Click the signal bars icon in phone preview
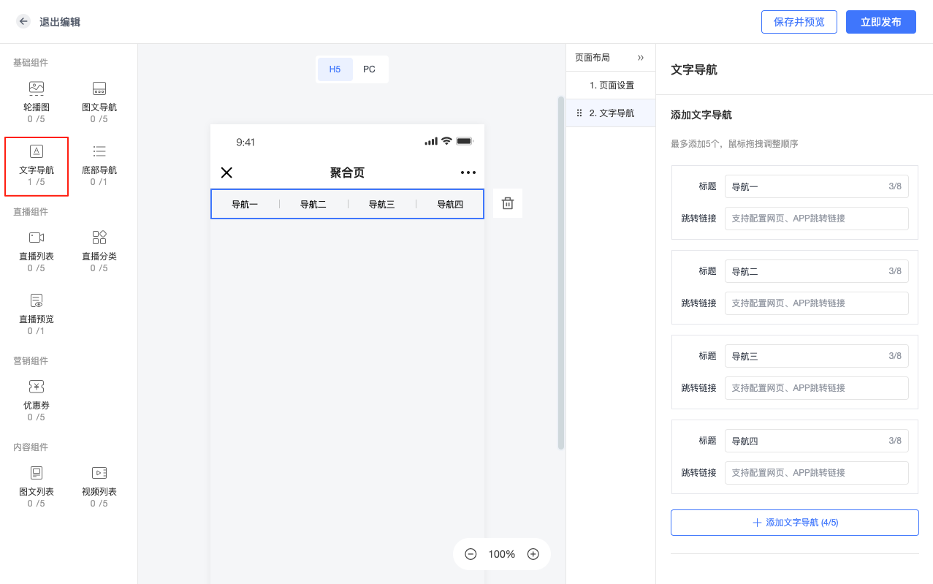This screenshot has width=933, height=584. [x=431, y=141]
